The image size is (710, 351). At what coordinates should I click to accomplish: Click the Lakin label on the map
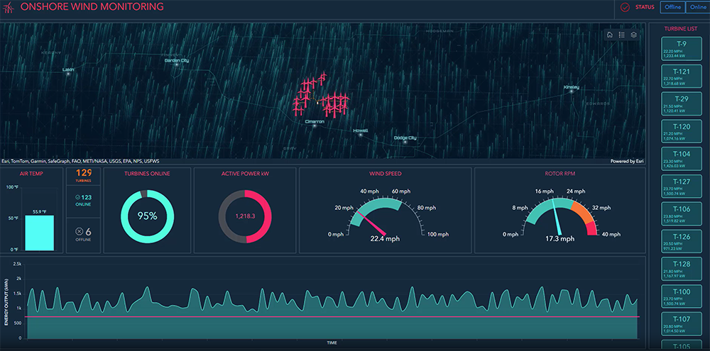[68, 69]
